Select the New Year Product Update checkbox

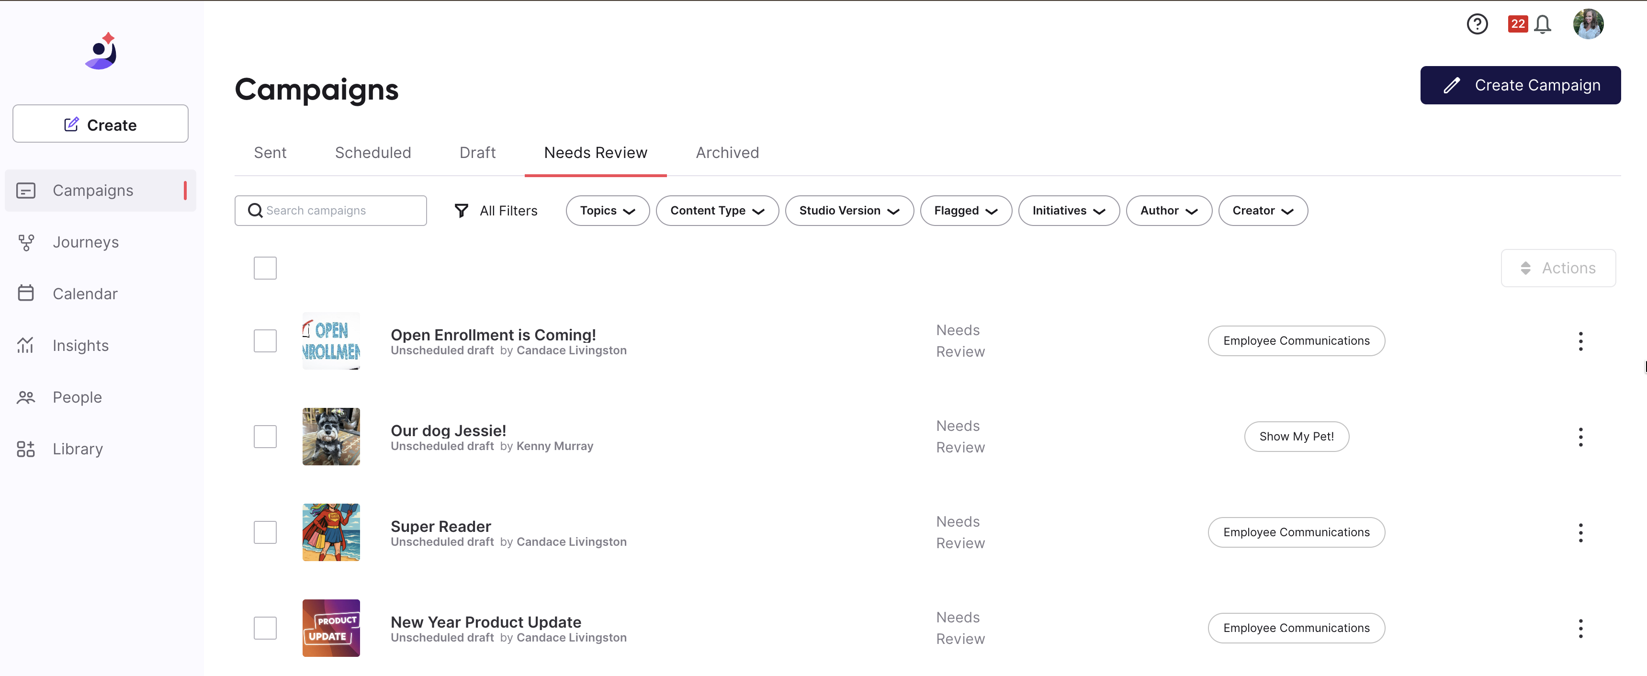coord(265,628)
